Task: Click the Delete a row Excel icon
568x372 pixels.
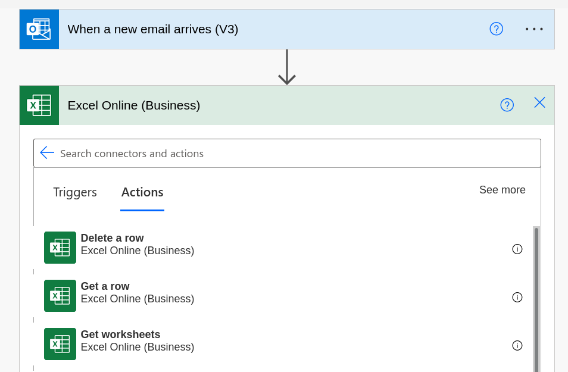Action: pyautogui.click(x=60, y=248)
